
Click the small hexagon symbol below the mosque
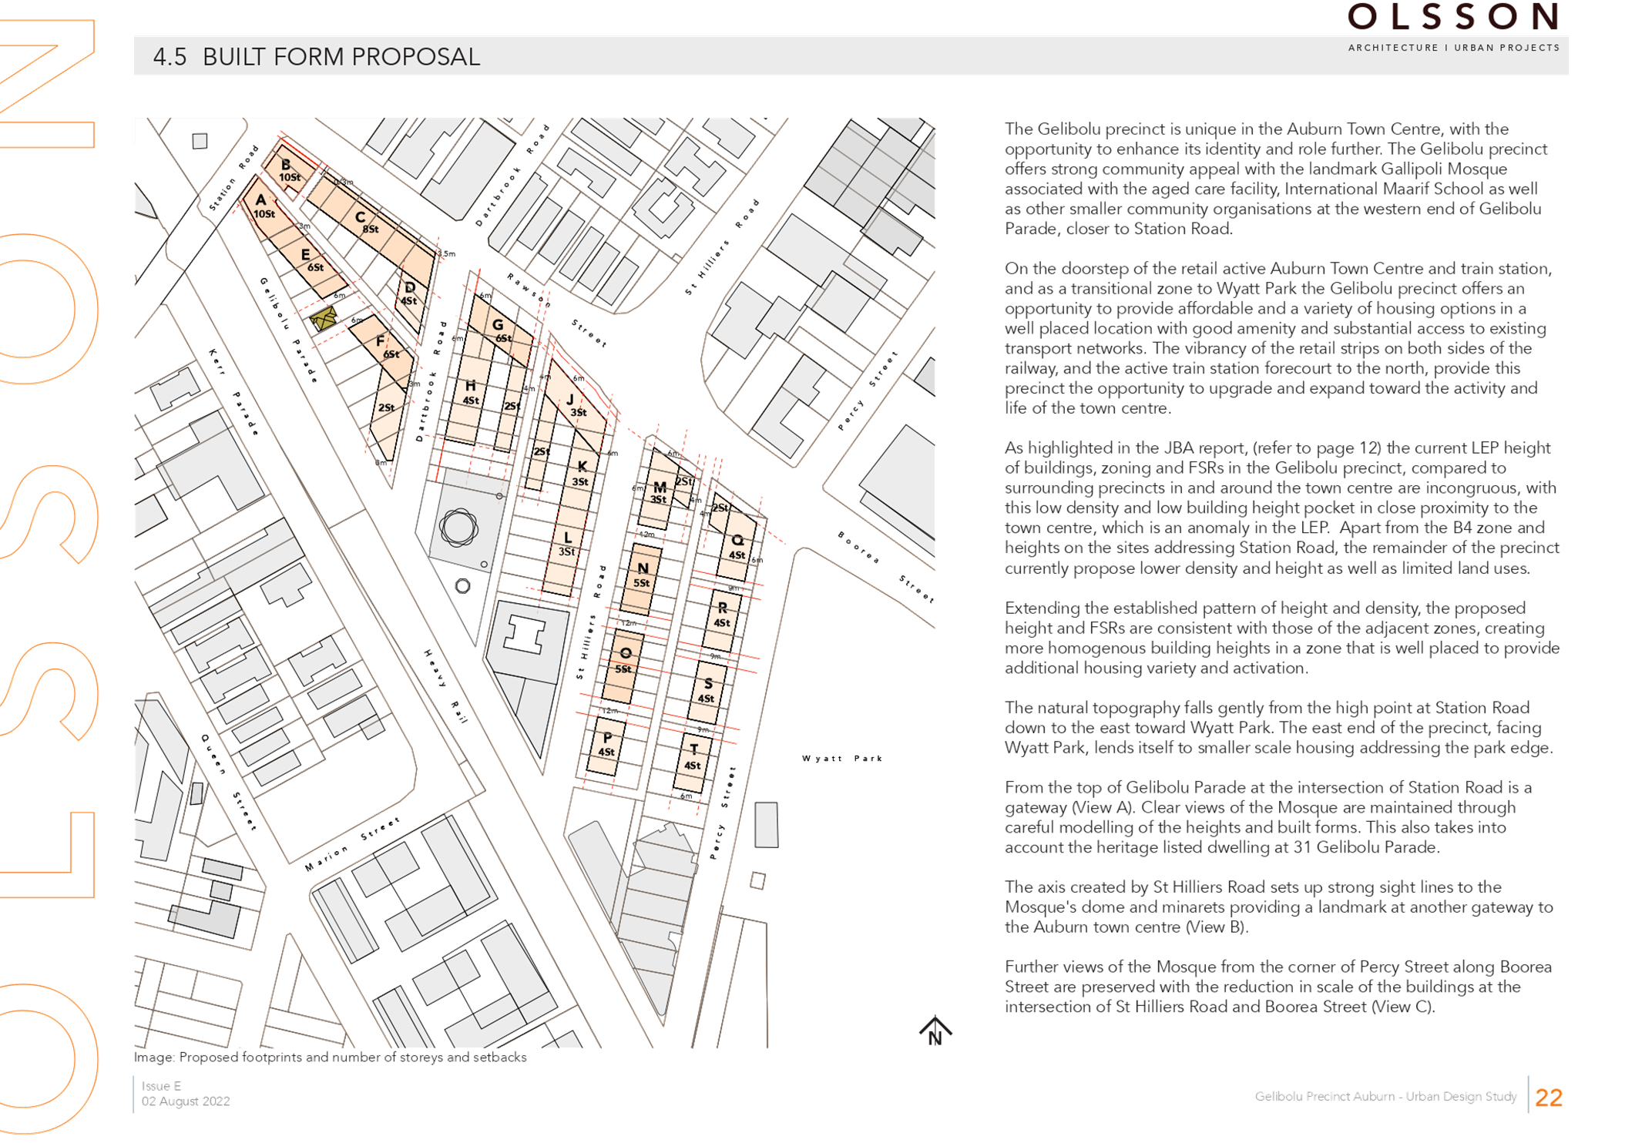pyautogui.click(x=463, y=586)
